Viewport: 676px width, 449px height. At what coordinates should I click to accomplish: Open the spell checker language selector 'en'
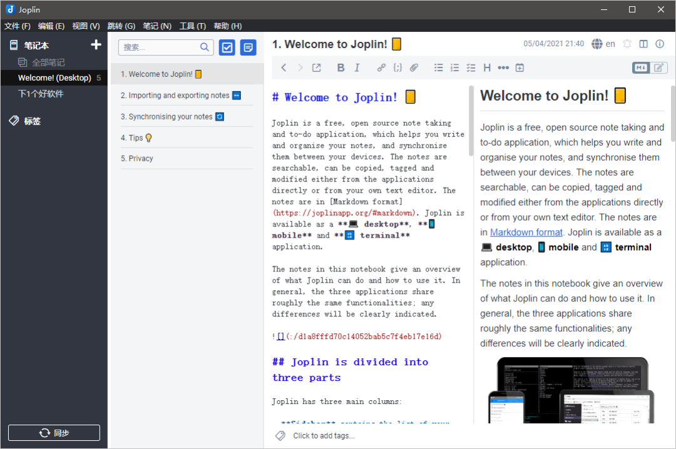point(603,44)
